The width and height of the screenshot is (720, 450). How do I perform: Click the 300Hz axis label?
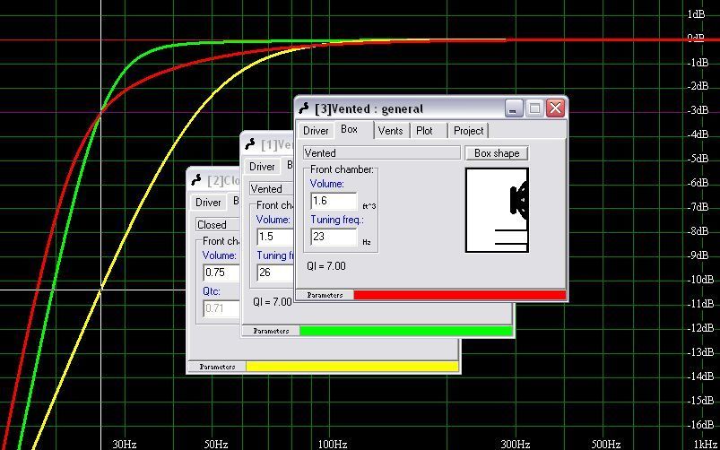coord(516,444)
